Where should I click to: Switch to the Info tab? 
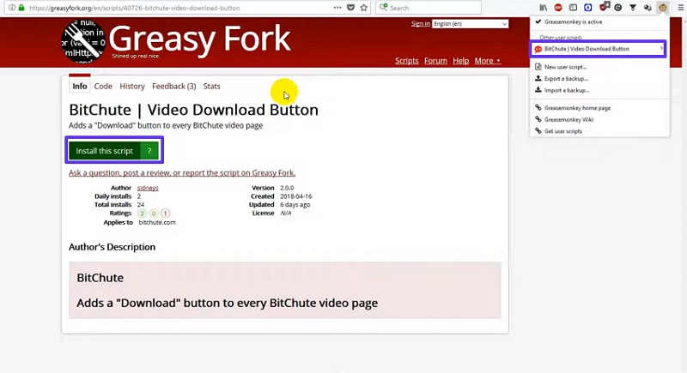click(x=80, y=86)
